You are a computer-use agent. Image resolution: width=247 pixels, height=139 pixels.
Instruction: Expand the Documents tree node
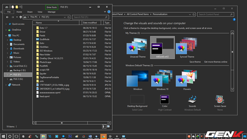(7, 44)
